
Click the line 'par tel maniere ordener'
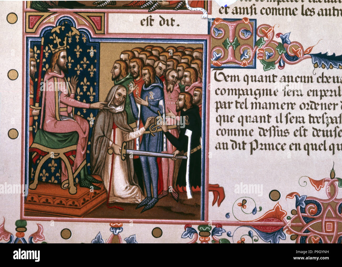click(278, 106)
